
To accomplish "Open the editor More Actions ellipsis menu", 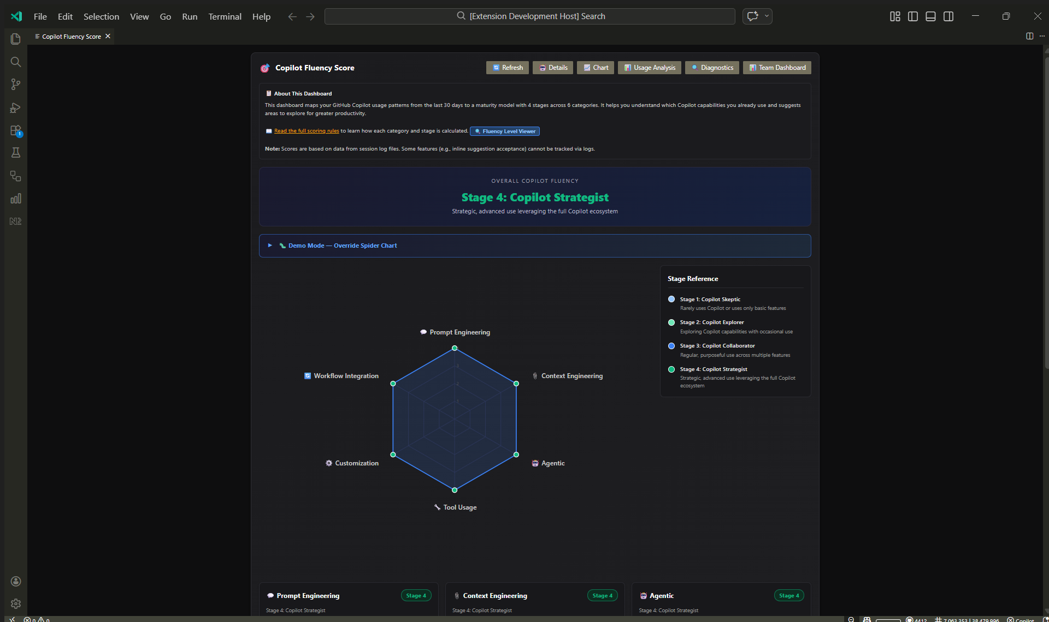I will 1042,36.
